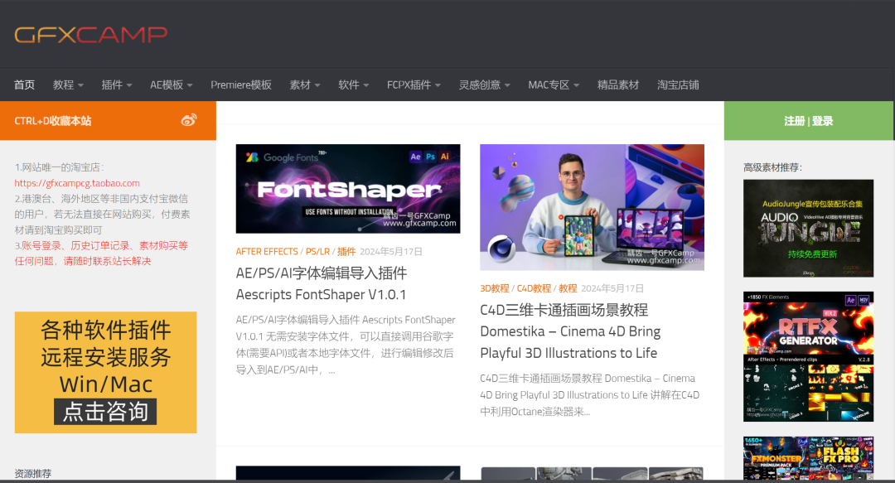Click the C4D教程 category tag
This screenshot has width=895, height=483.
point(534,288)
